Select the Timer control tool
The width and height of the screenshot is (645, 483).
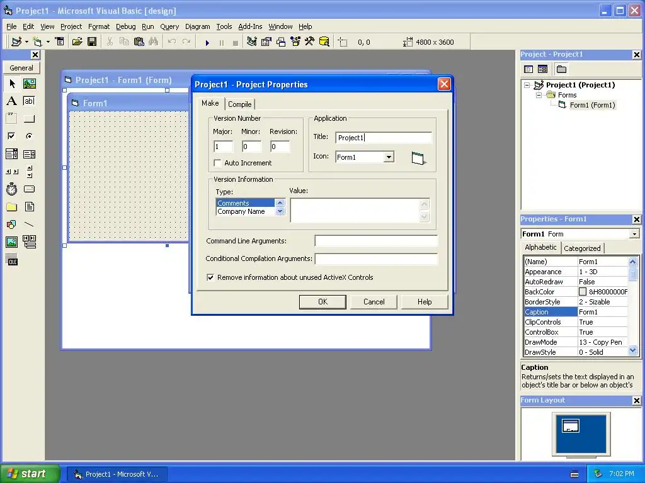[x=12, y=189]
